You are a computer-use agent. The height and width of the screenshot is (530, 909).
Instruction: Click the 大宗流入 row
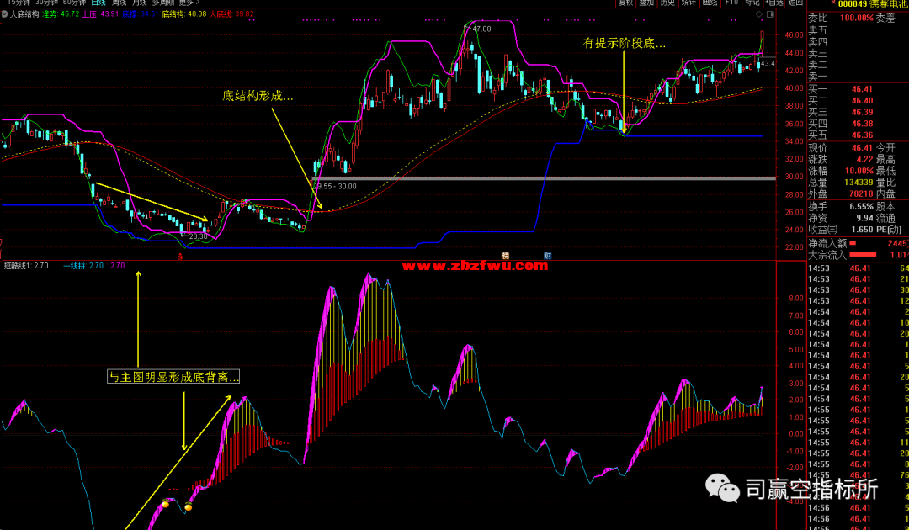click(858, 255)
